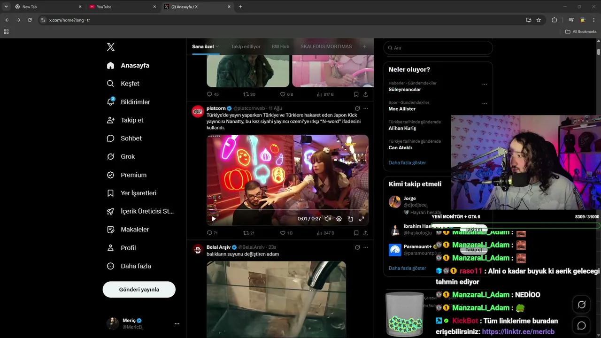Open Profil in the sidebar
The height and width of the screenshot is (338, 601).
(x=121, y=248)
